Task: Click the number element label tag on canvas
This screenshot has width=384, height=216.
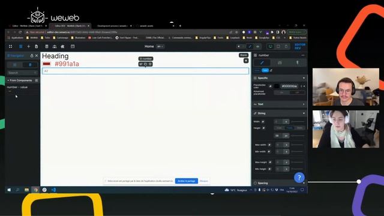Action: 146,59
